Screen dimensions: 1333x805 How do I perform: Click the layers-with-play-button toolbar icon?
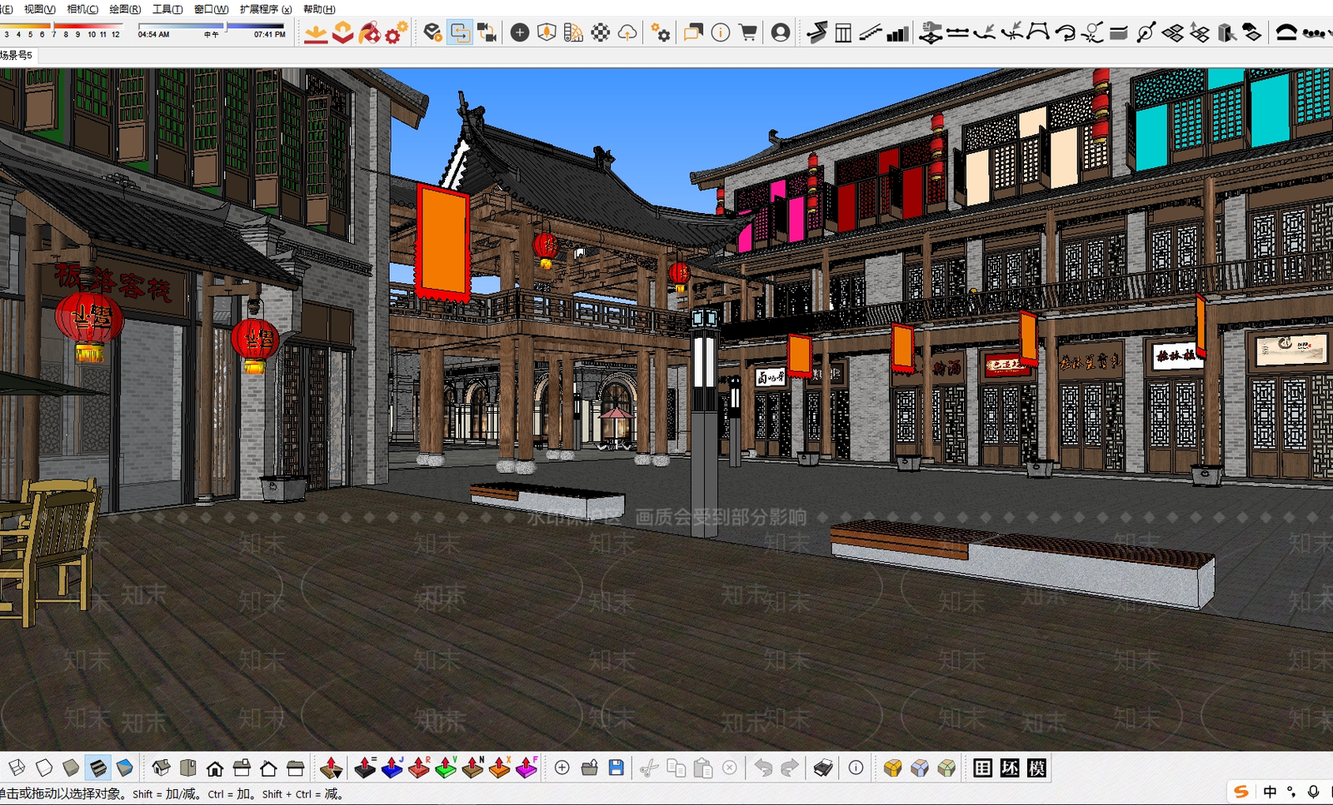432,32
